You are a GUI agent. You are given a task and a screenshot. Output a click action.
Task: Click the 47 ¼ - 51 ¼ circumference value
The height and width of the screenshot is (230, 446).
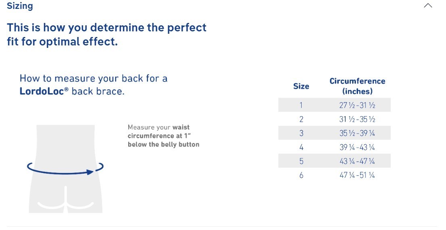(x=357, y=175)
